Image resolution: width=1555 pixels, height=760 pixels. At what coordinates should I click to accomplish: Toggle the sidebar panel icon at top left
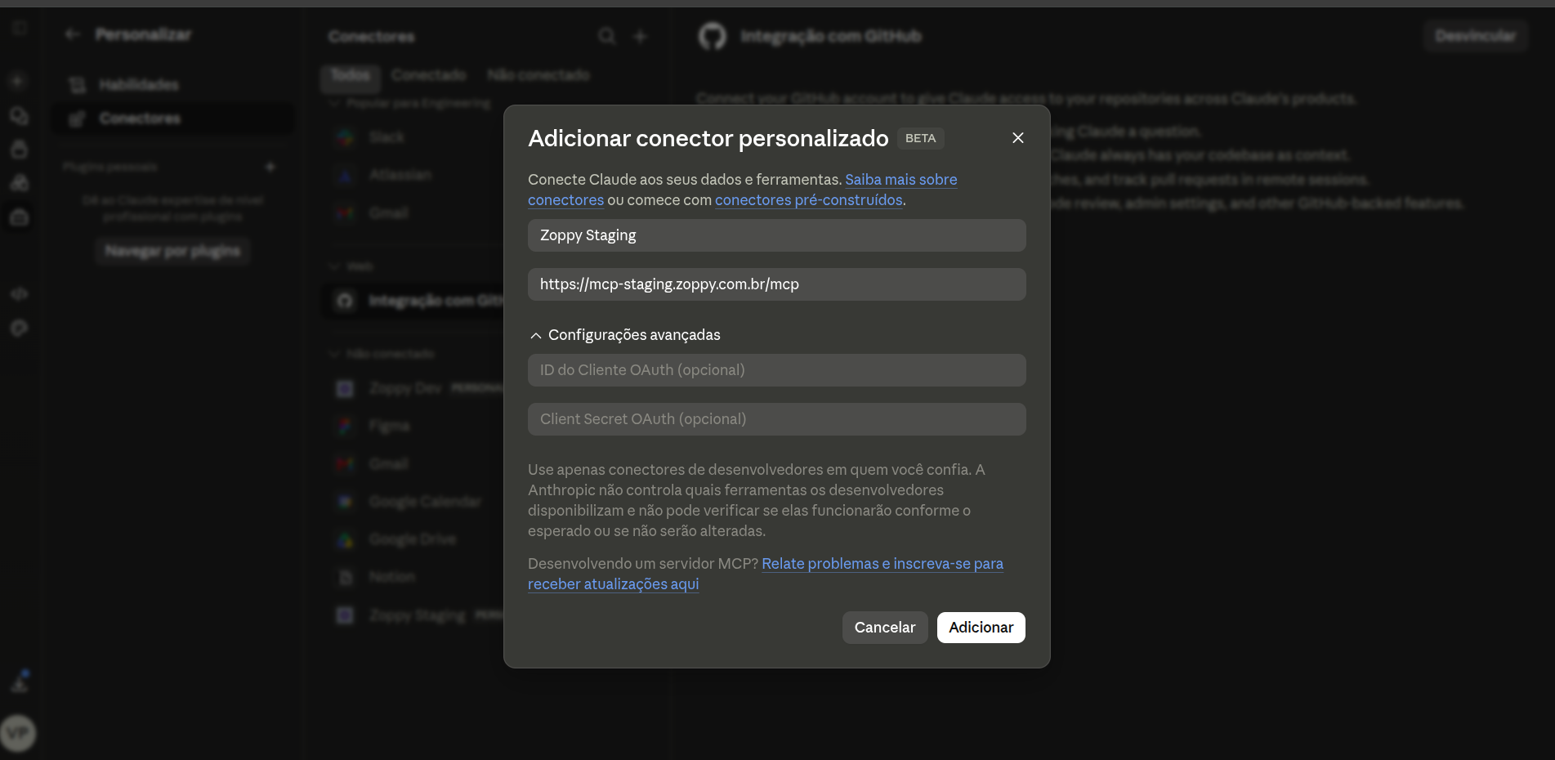tap(19, 28)
